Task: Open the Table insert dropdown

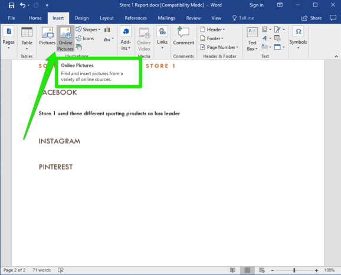Action: [x=27, y=38]
